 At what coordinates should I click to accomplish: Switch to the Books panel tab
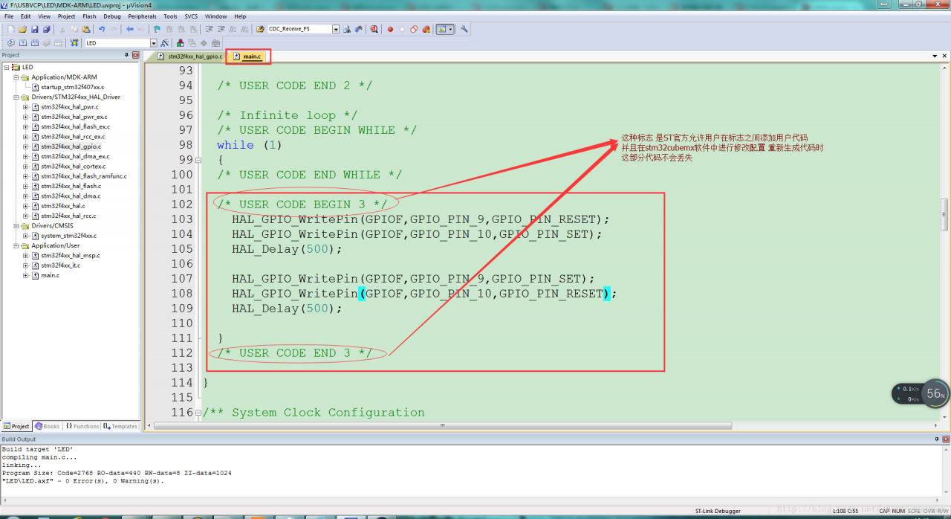(x=48, y=426)
